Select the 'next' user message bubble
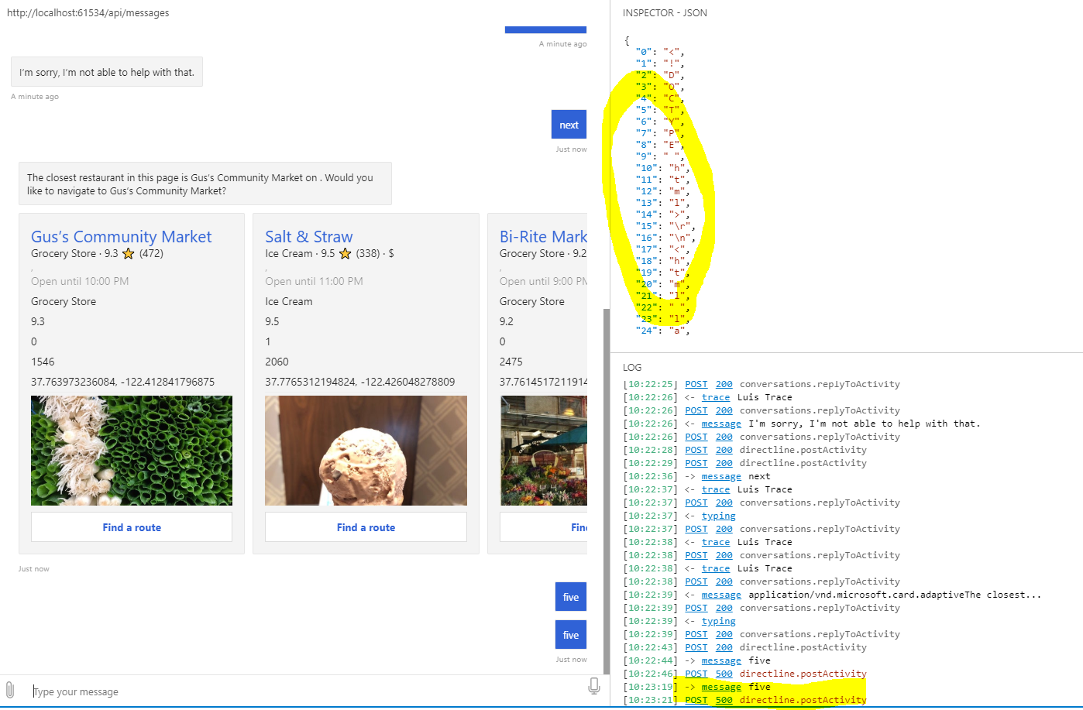1083x710 pixels. click(x=569, y=125)
